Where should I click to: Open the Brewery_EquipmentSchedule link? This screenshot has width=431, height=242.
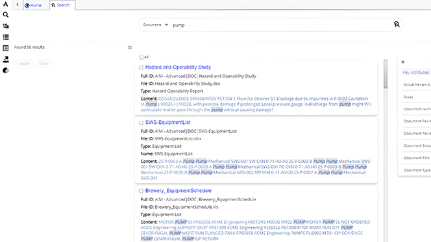178,191
